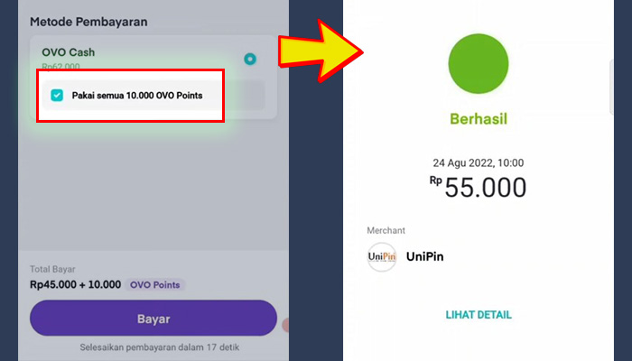Tap the purple Bayar button
Screen dimensions: 632x361
[153, 319]
